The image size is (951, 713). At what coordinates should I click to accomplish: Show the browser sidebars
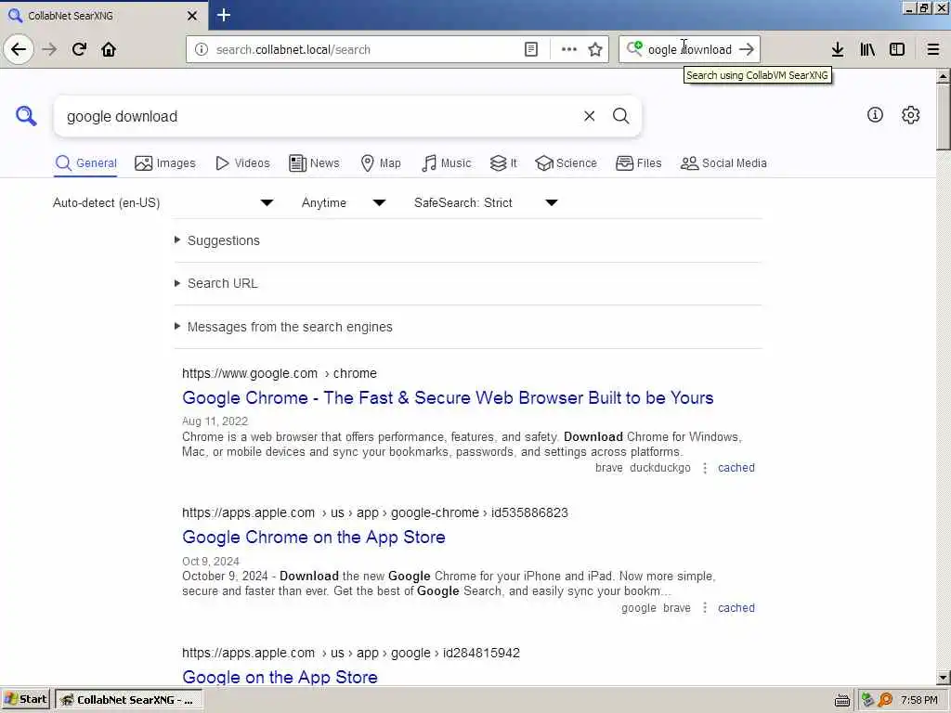click(x=897, y=50)
